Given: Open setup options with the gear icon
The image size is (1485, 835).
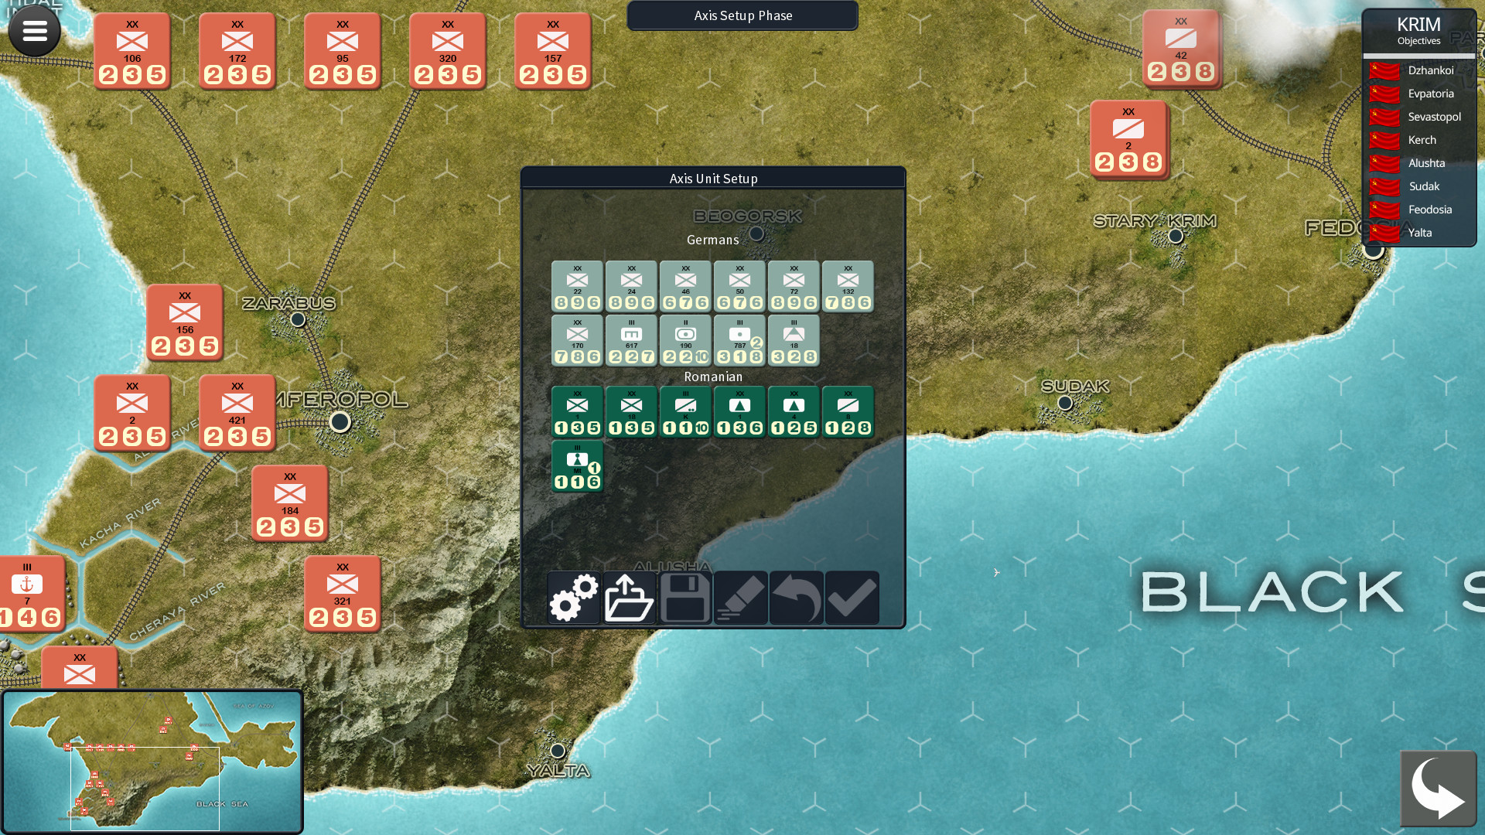Looking at the screenshot, I should [572, 598].
